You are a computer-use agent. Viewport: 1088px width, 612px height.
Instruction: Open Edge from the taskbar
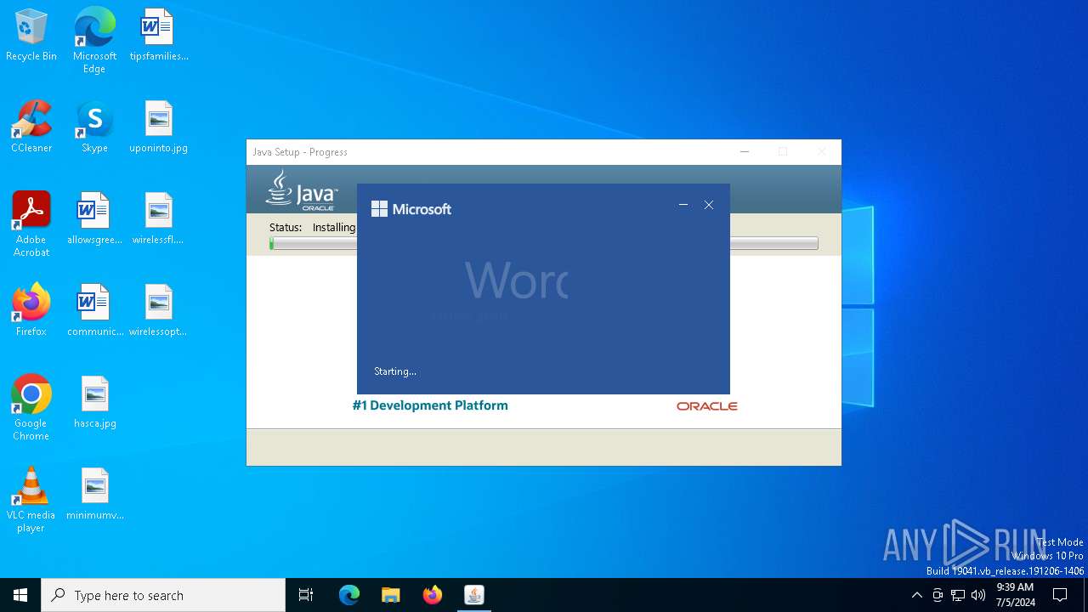click(x=349, y=595)
